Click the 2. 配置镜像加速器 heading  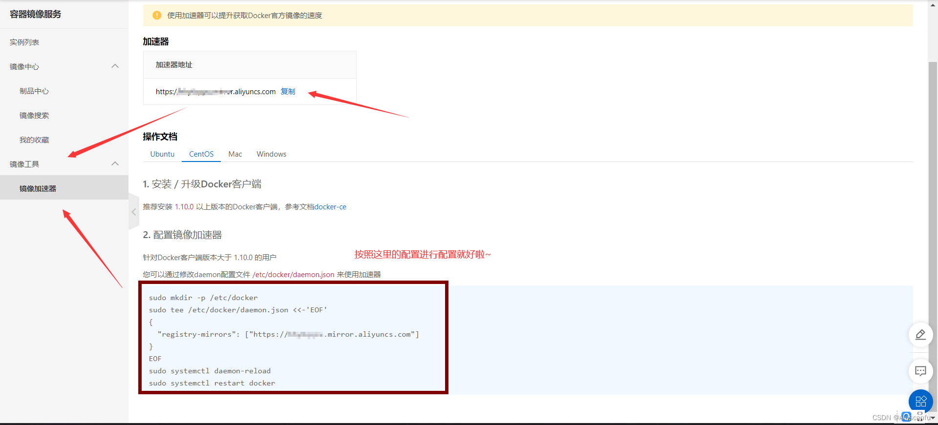pyautogui.click(x=182, y=235)
